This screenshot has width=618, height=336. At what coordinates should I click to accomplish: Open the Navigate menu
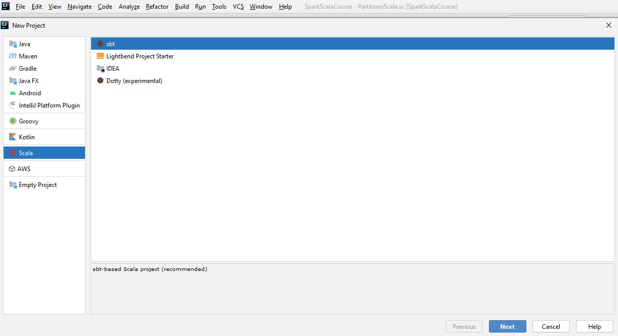tap(79, 7)
